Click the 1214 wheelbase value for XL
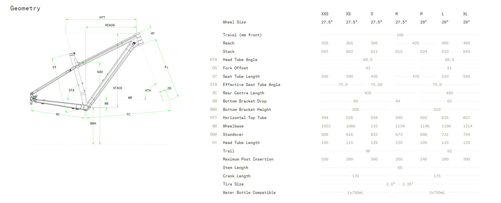 (468, 126)
